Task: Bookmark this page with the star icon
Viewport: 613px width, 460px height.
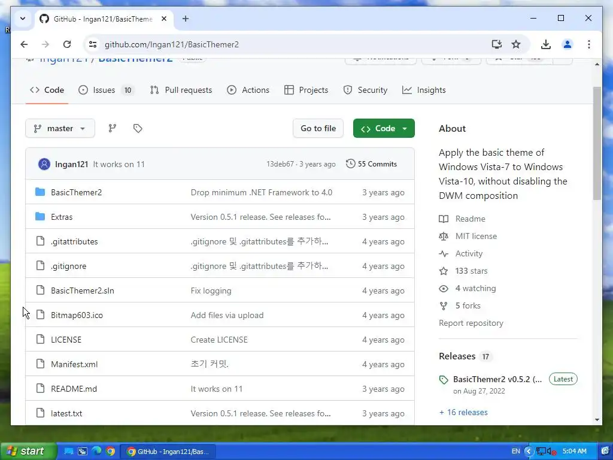Action: pos(516,44)
